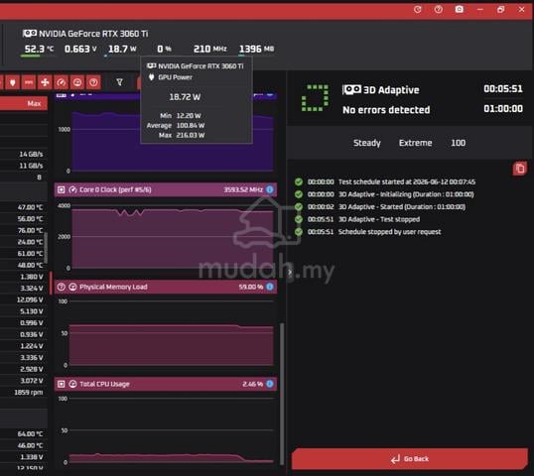Click the 'No errors detected' status text
This screenshot has height=476, width=534.
pos(386,110)
